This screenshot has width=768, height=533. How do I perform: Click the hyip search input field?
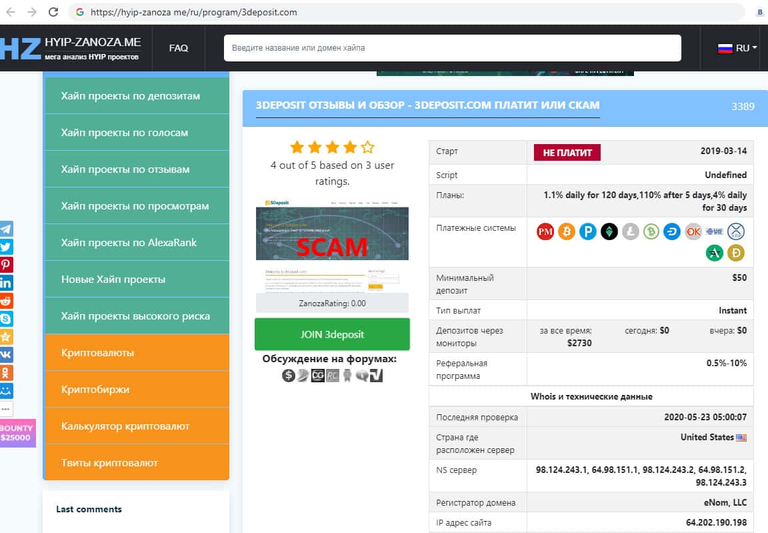[452, 48]
